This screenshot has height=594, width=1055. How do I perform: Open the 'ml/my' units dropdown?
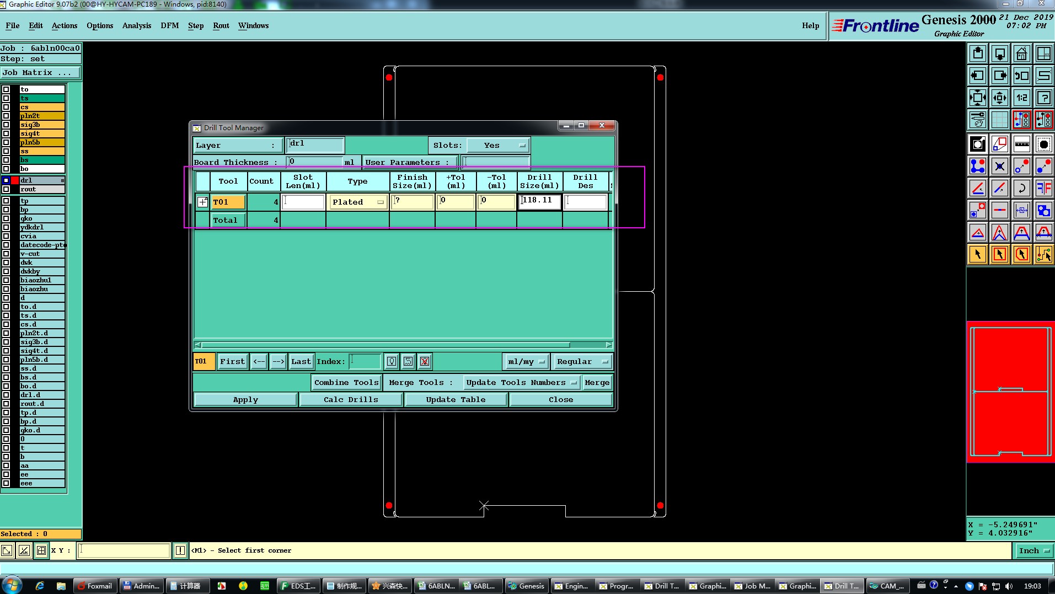coord(526,362)
